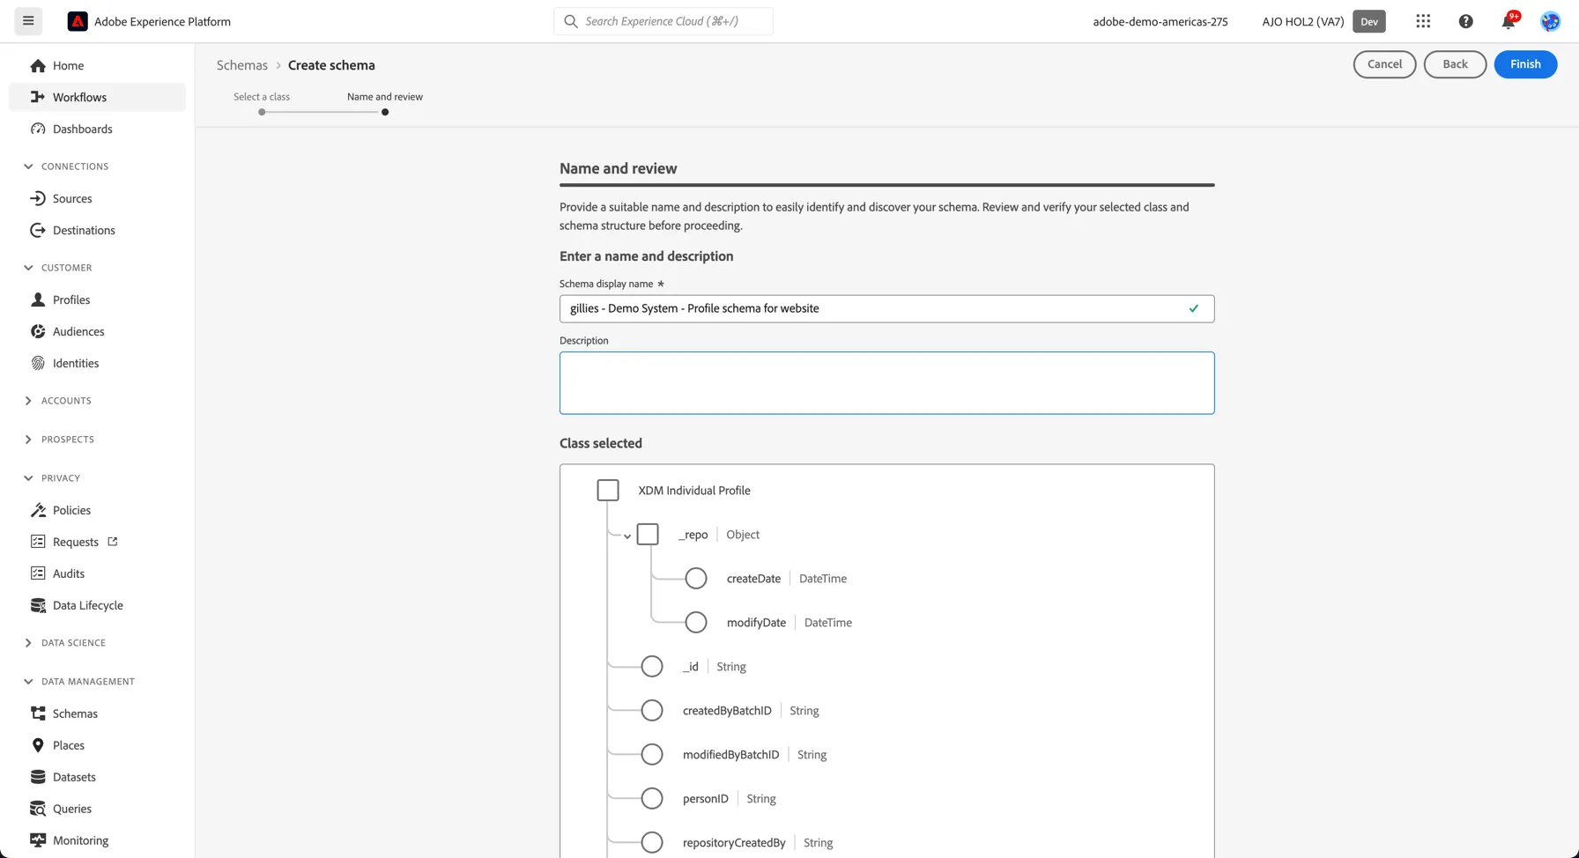The height and width of the screenshot is (858, 1579).
Task: Click the Profiles person icon
Action: pos(38,300)
